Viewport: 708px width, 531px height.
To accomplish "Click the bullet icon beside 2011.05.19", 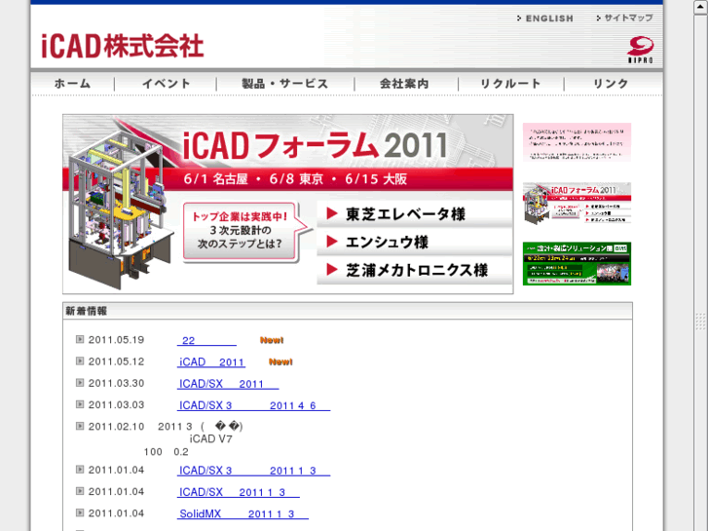I will click(80, 339).
